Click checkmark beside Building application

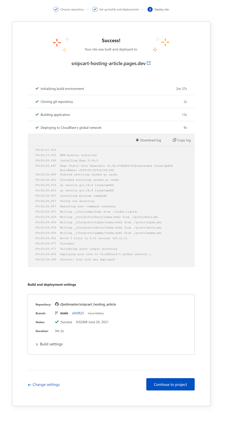coord(37,115)
